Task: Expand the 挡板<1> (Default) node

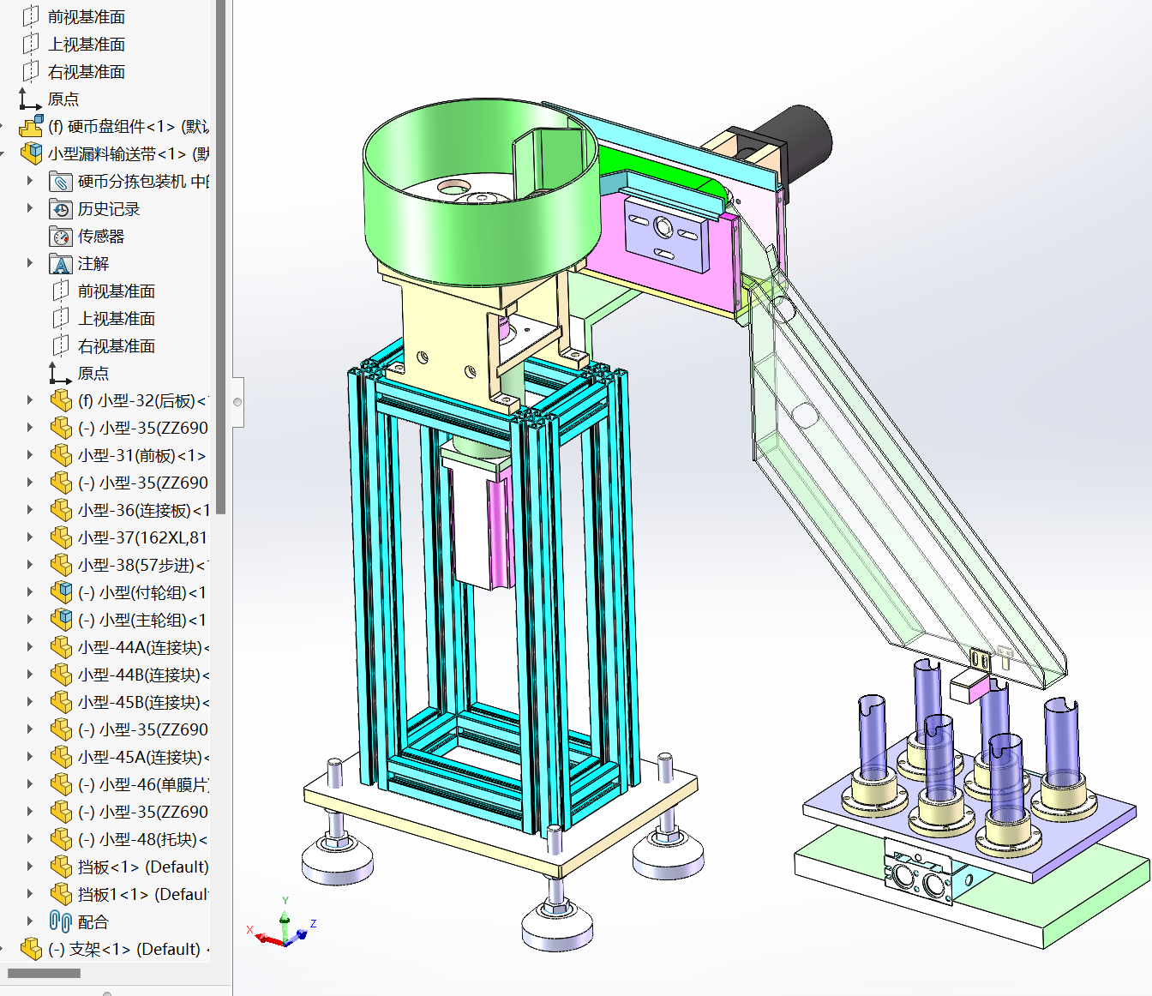Action: coord(30,867)
